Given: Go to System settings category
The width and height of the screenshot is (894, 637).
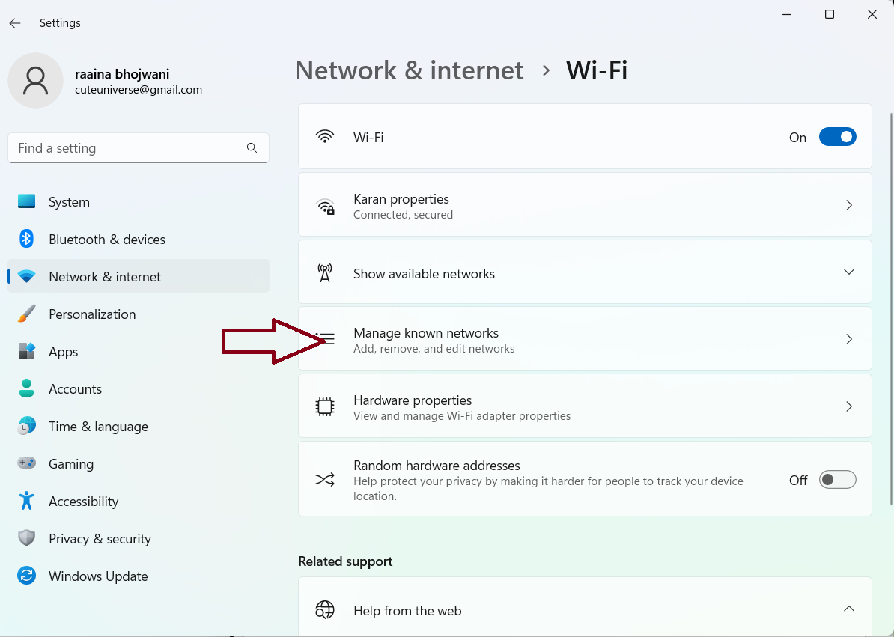Looking at the screenshot, I should (69, 202).
